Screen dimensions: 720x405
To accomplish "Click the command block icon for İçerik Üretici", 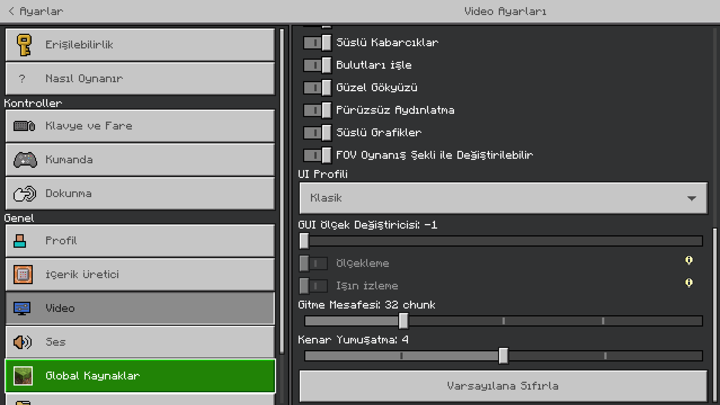I will point(23,275).
